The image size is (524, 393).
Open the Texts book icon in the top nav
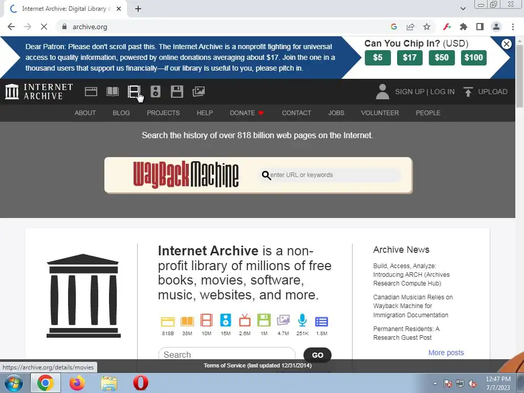pyautogui.click(x=113, y=92)
